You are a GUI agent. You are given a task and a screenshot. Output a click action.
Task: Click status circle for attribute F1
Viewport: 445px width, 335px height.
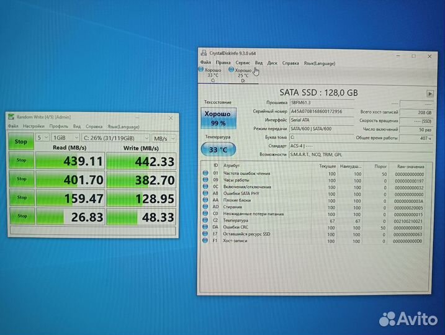[205, 241]
